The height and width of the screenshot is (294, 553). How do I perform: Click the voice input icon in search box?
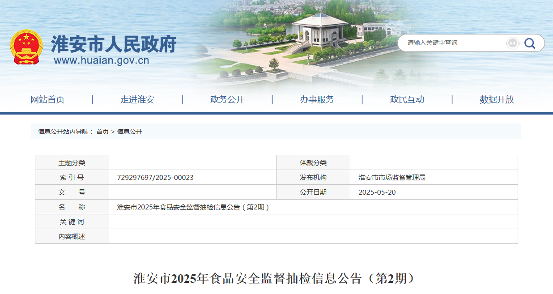(x=512, y=43)
